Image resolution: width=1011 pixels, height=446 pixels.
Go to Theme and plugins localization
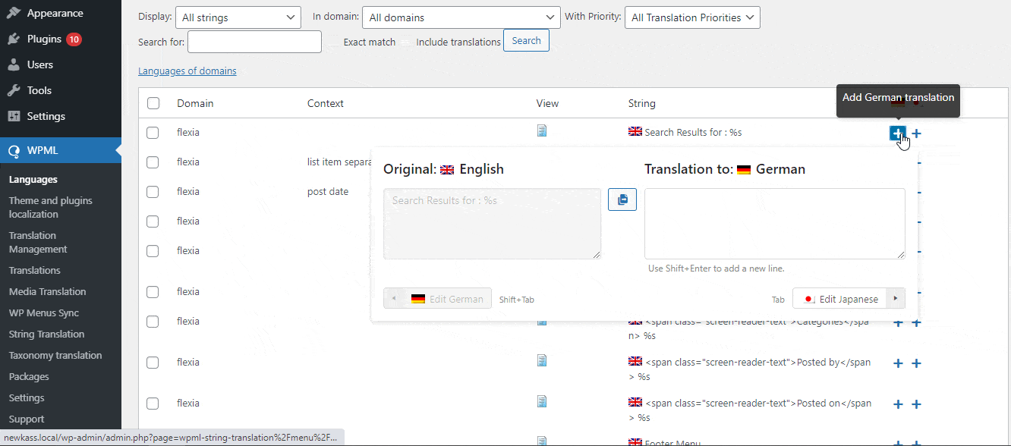point(51,207)
